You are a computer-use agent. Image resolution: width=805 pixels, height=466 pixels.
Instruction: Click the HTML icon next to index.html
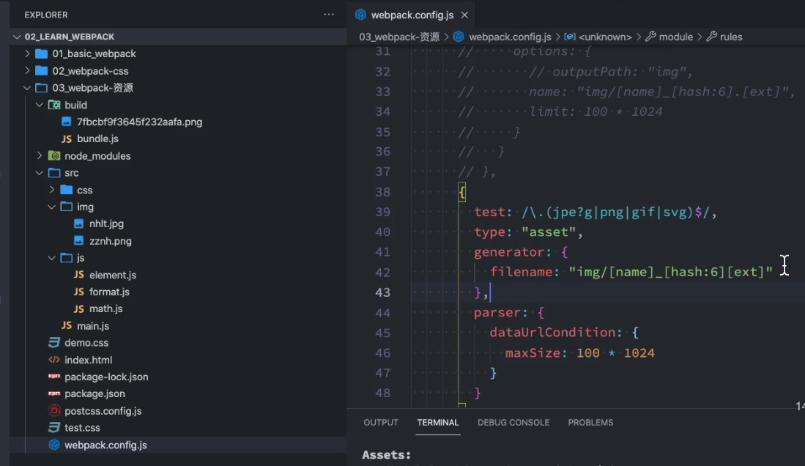(54, 360)
